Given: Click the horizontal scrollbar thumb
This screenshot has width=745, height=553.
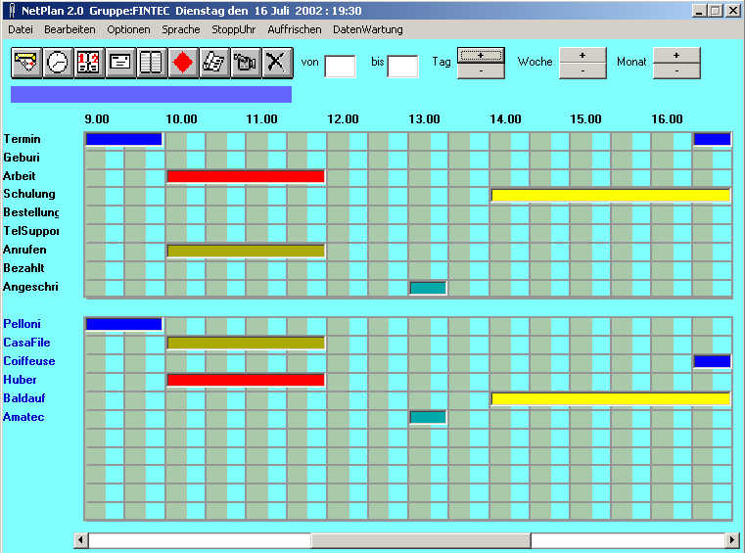Looking at the screenshot, I should point(421,540).
